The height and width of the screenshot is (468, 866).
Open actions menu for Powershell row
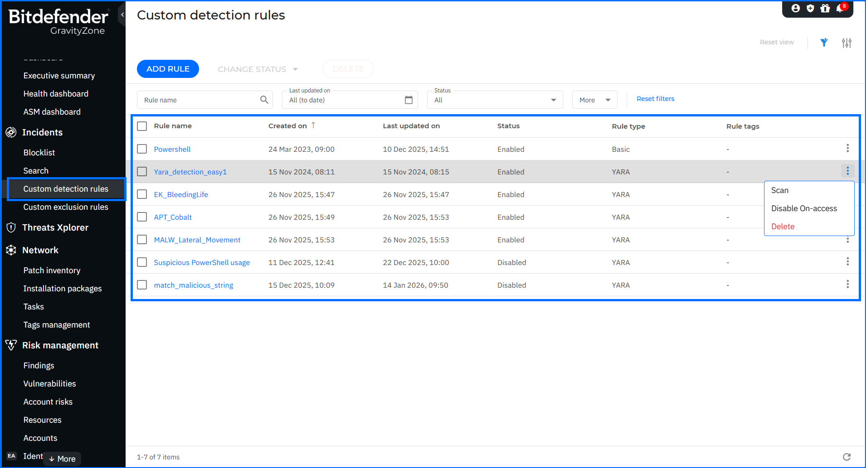pyautogui.click(x=847, y=149)
